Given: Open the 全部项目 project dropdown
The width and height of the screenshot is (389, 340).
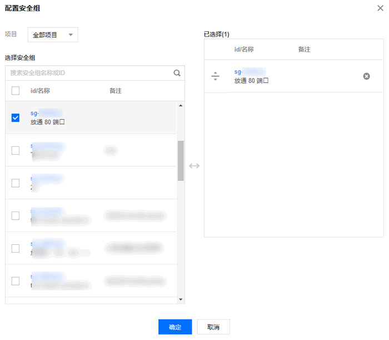Looking at the screenshot, I should (53, 35).
